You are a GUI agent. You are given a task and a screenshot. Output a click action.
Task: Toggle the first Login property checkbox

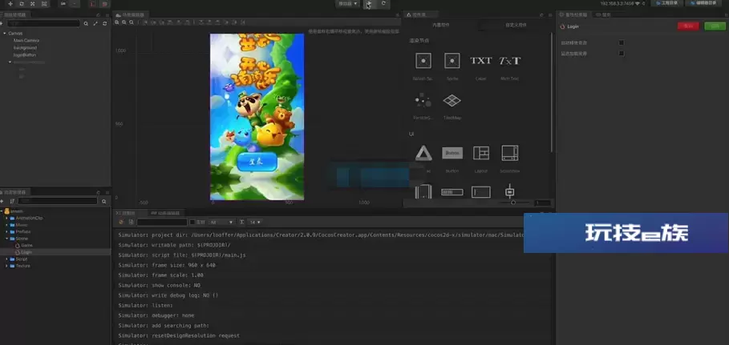tap(622, 42)
